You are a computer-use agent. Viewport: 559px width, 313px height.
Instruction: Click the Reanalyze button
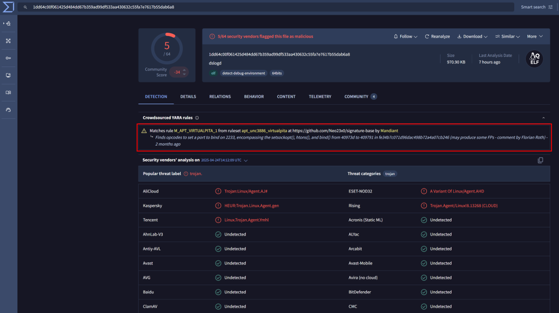click(x=437, y=37)
